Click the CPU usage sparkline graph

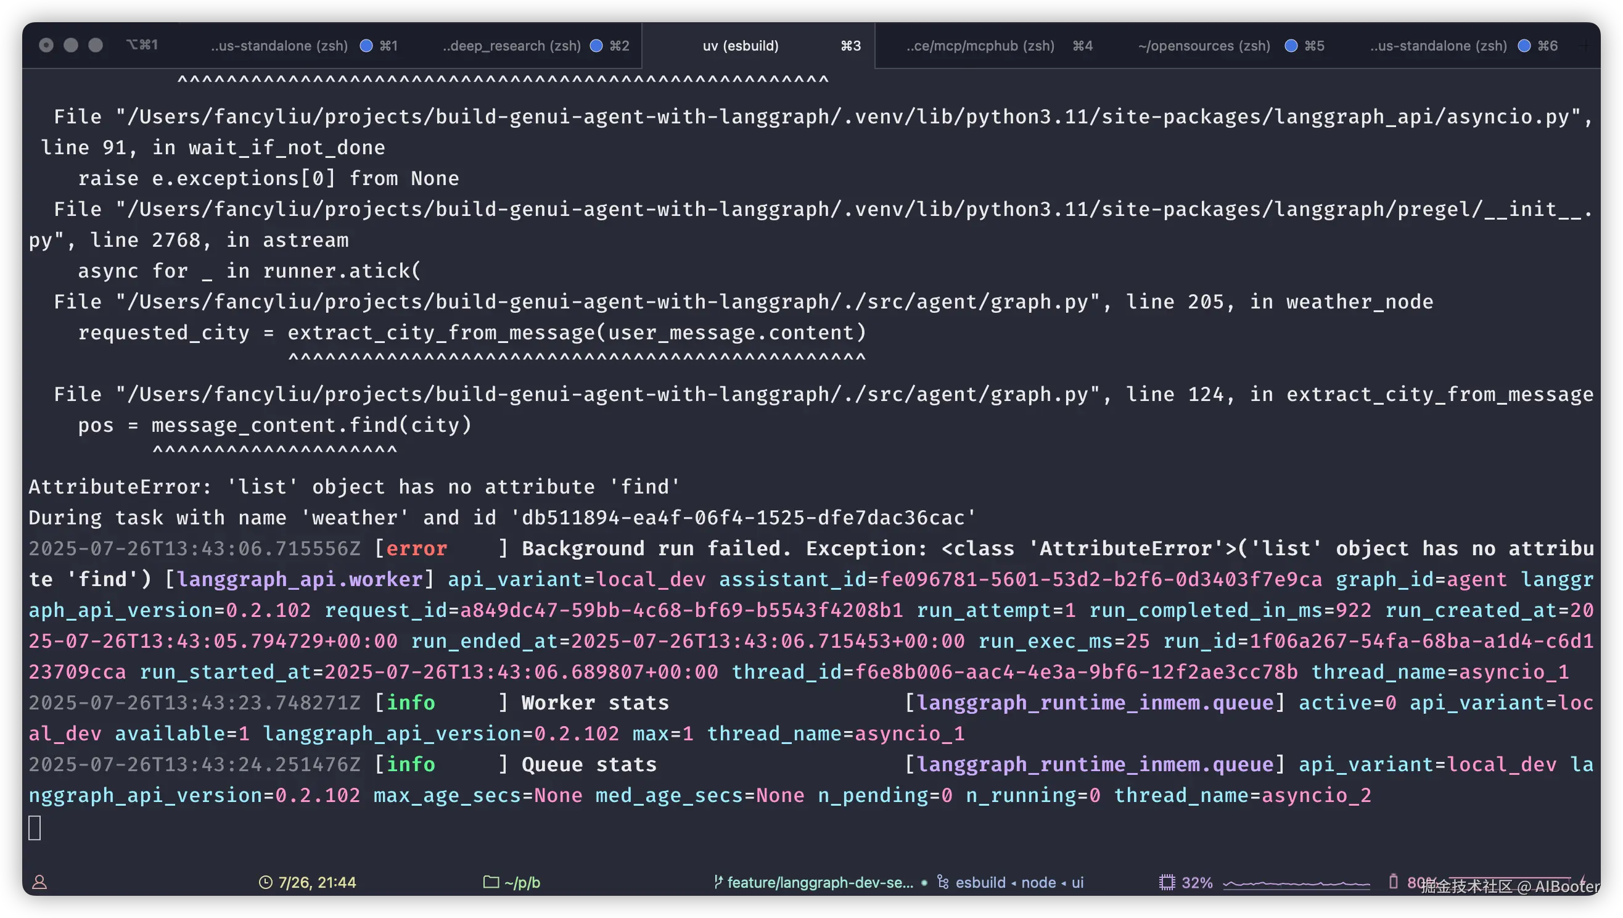point(1296,883)
